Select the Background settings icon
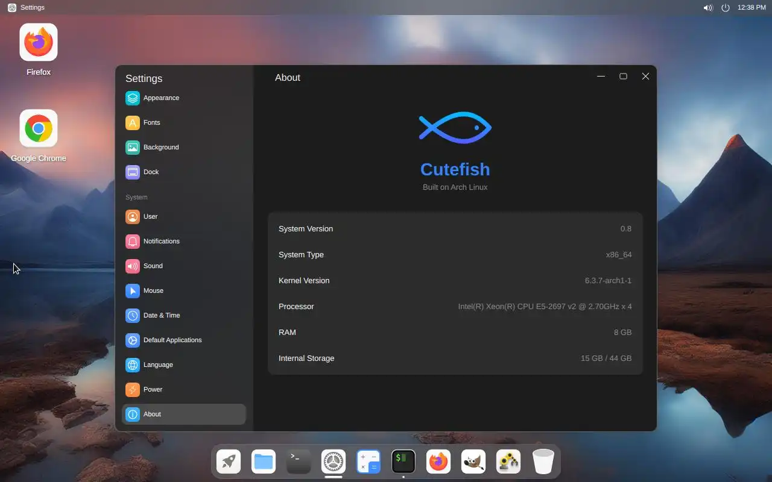 pyautogui.click(x=133, y=147)
